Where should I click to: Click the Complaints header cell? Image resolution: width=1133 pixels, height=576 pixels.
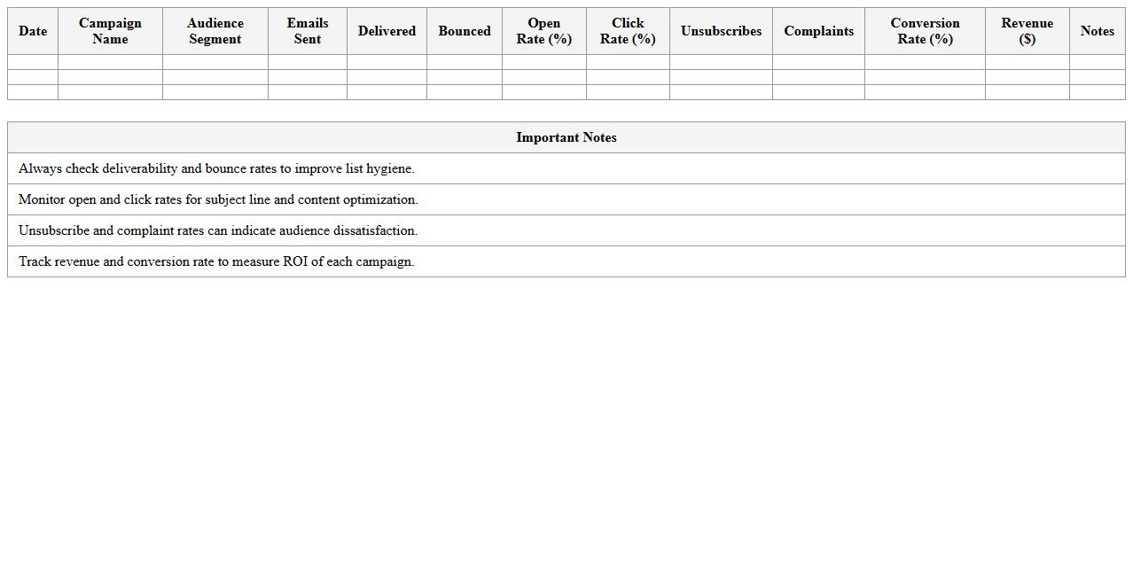coord(817,31)
